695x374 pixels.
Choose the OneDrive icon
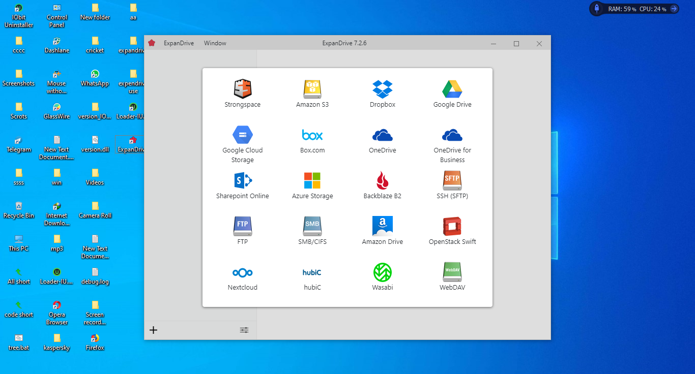point(383,140)
